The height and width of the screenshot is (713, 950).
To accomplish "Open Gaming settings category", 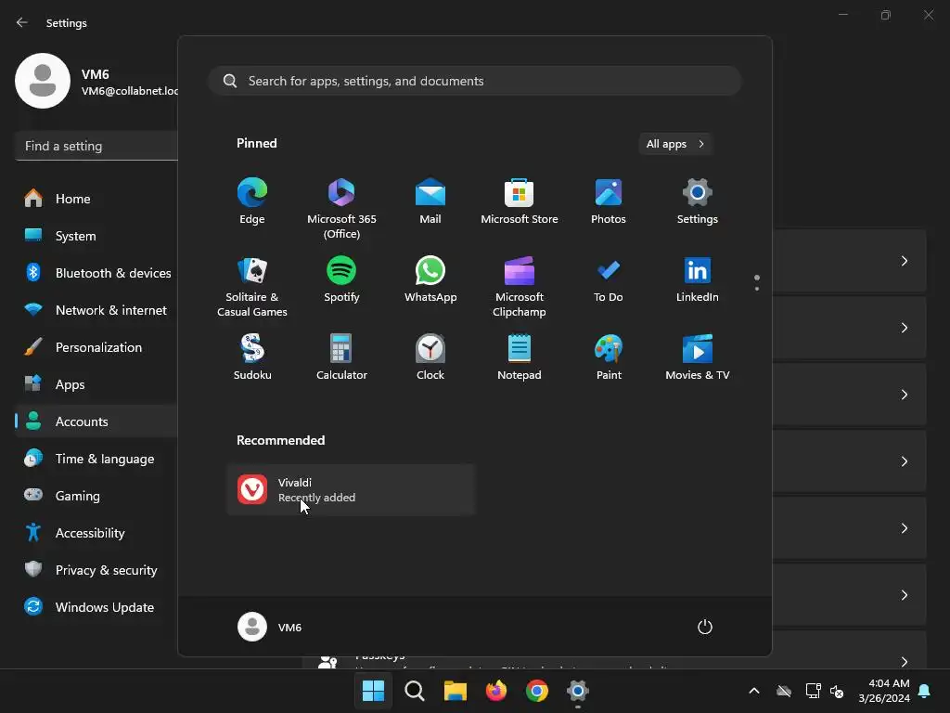I will (x=96, y=496).
